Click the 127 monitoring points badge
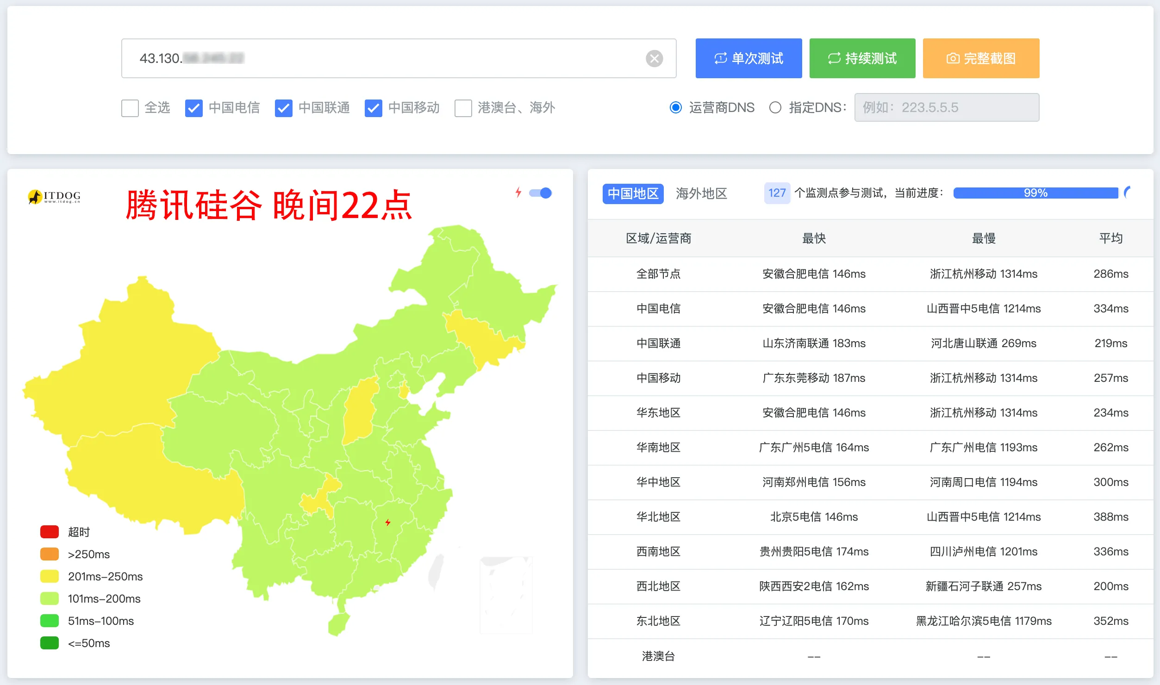1160x685 pixels. 777,193
